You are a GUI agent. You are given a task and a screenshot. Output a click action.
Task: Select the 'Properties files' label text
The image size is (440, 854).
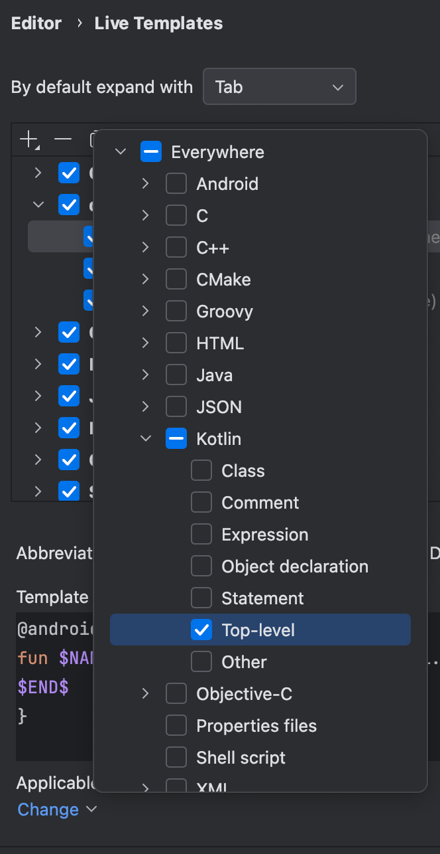(256, 726)
